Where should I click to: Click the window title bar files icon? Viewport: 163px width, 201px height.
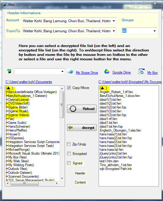(4, 5)
